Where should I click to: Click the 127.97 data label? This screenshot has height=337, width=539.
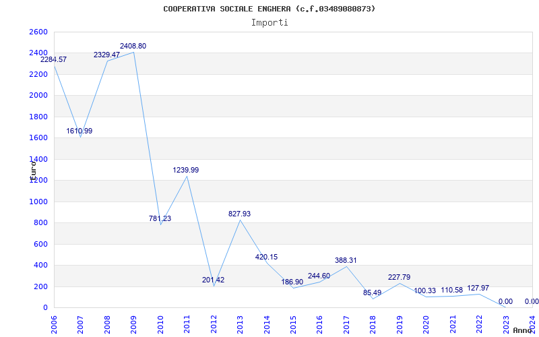click(478, 288)
